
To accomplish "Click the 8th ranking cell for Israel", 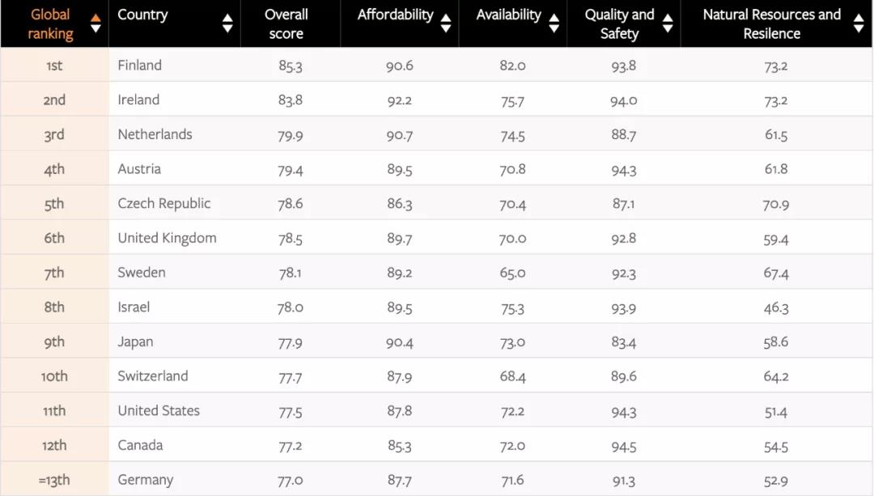I will 55,307.
